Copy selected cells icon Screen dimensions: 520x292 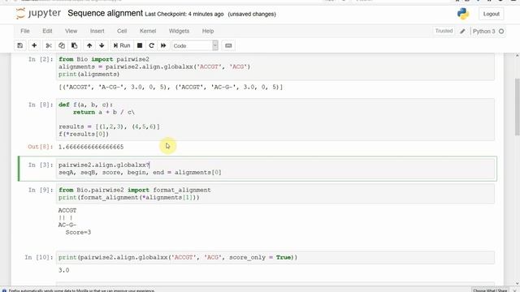click(x=62, y=45)
